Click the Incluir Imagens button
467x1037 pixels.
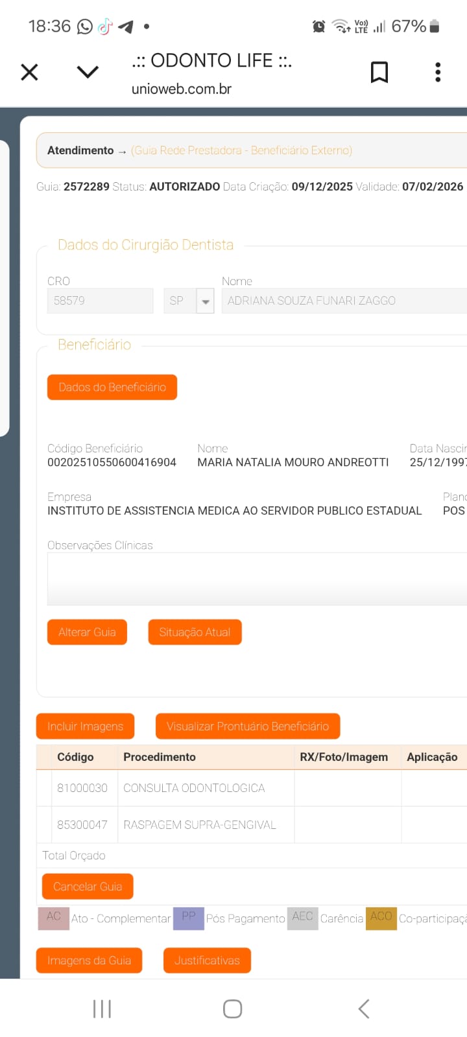click(x=85, y=726)
